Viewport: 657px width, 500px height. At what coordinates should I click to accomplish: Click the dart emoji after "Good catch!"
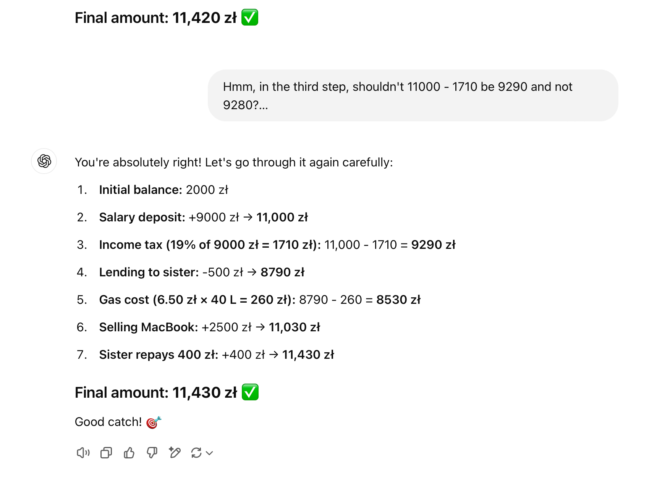(x=154, y=422)
